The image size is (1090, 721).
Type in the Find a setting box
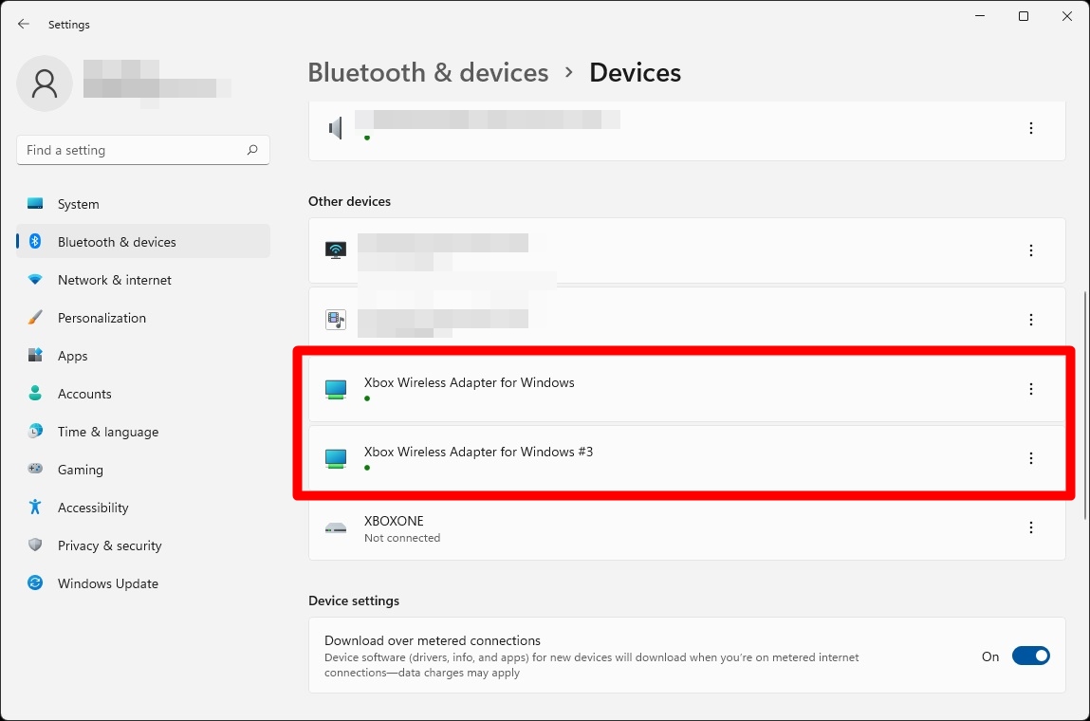click(142, 150)
